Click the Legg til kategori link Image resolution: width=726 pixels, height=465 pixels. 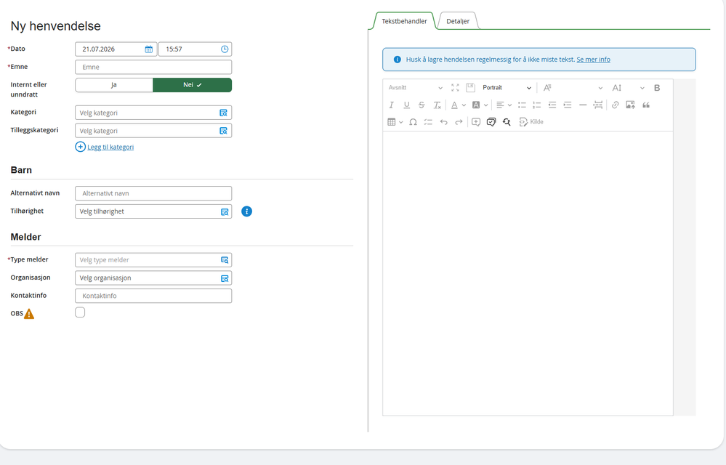point(110,147)
